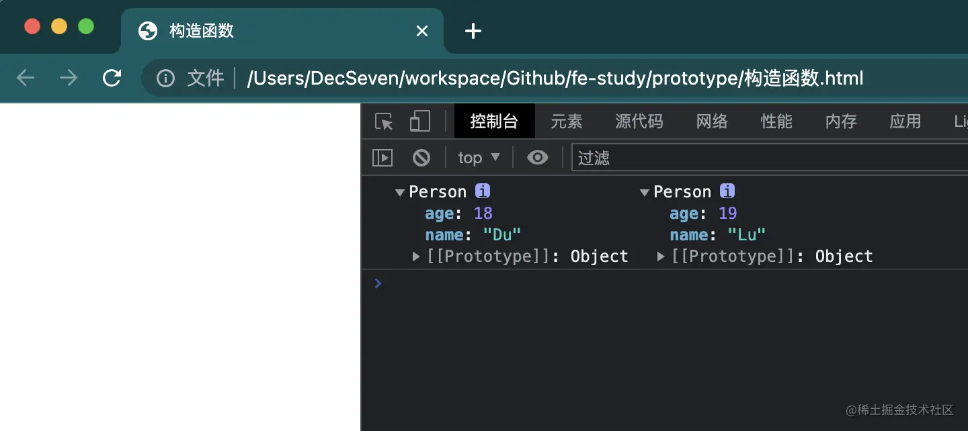Click the green fullscreen window button
The width and height of the screenshot is (968, 431).
[x=86, y=26]
